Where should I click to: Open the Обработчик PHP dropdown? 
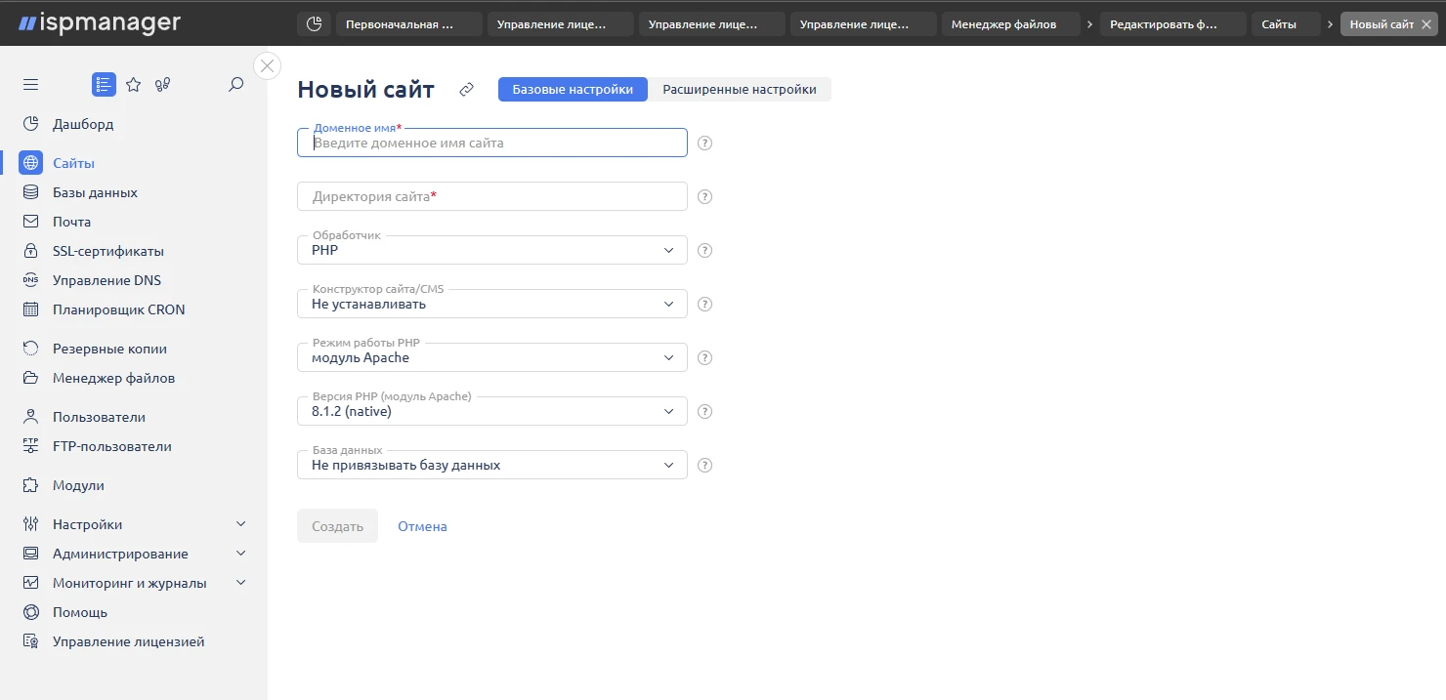point(491,251)
